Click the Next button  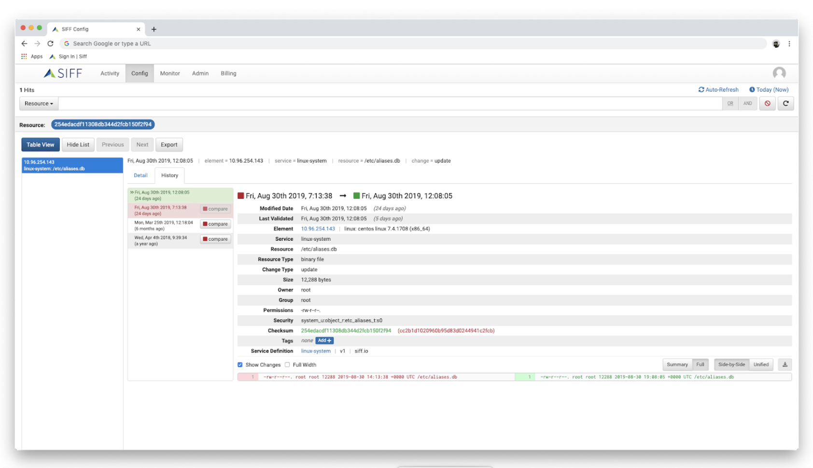click(x=142, y=145)
